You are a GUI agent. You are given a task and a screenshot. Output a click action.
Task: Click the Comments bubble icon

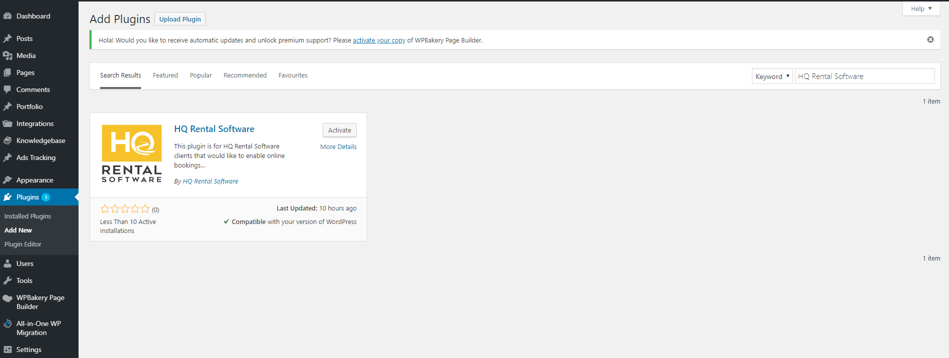point(8,89)
